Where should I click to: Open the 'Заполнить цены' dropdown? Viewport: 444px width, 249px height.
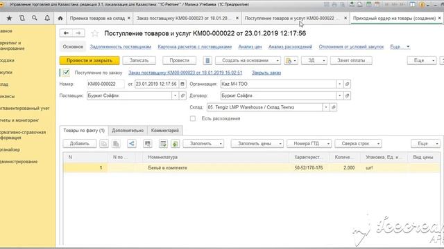[x=257, y=144]
